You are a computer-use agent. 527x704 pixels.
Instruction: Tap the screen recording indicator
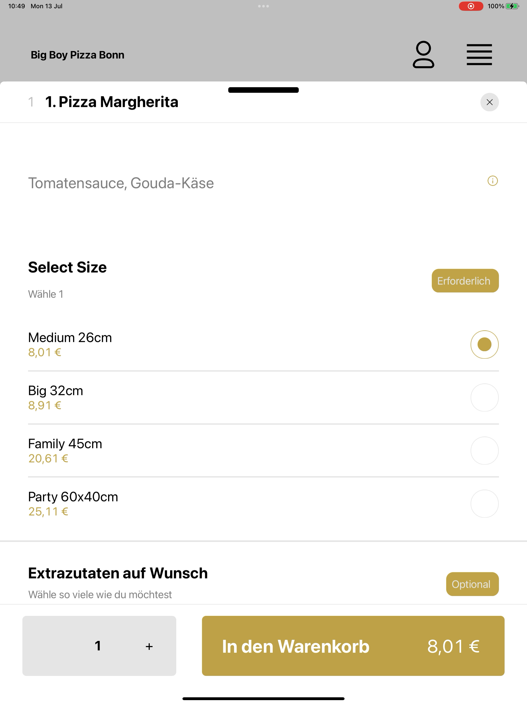coord(471,6)
